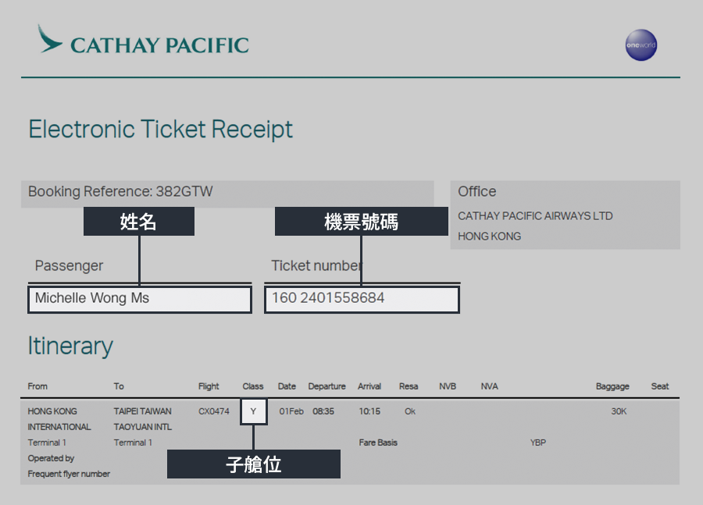This screenshot has width=703, height=505.
Task: Click "Terminal 1" below TAOYUAN INTL
Action: pyautogui.click(x=133, y=443)
